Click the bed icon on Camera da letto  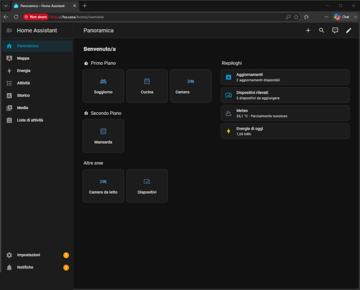(103, 182)
